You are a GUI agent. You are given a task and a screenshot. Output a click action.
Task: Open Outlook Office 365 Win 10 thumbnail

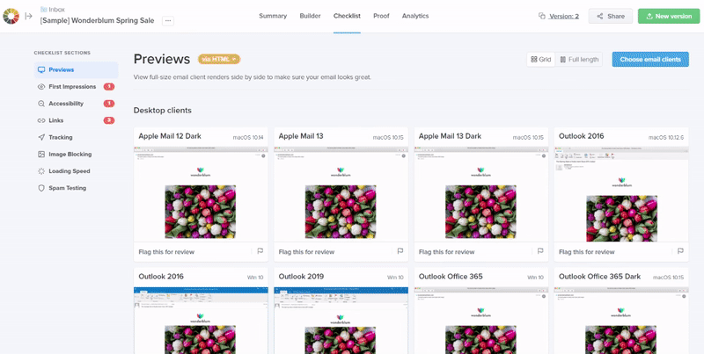480,321
